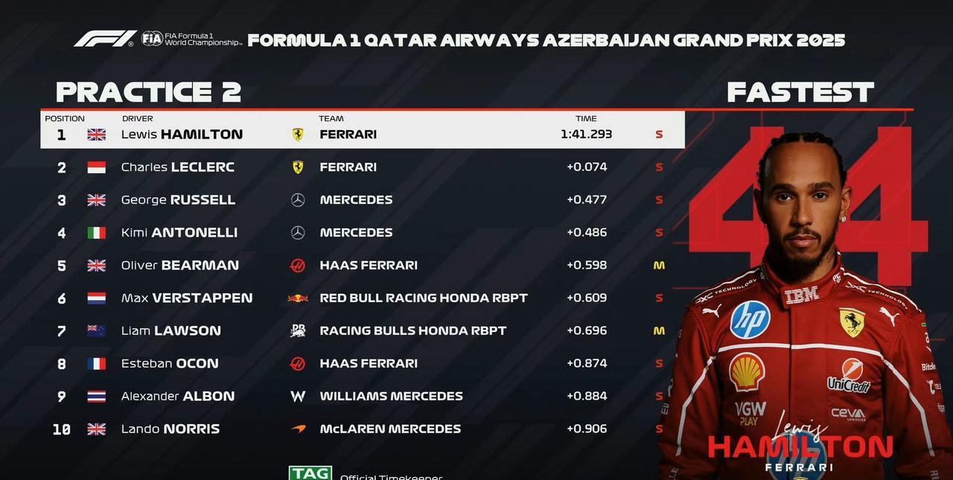Click the Williams W logo in Albon's row
The width and height of the screenshot is (953, 480).
pyautogui.click(x=298, y=397)
